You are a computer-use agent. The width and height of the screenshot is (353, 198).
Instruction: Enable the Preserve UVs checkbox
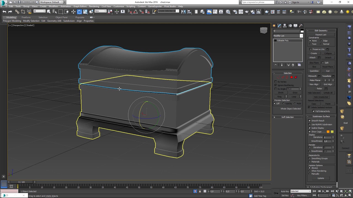point(311,50)
